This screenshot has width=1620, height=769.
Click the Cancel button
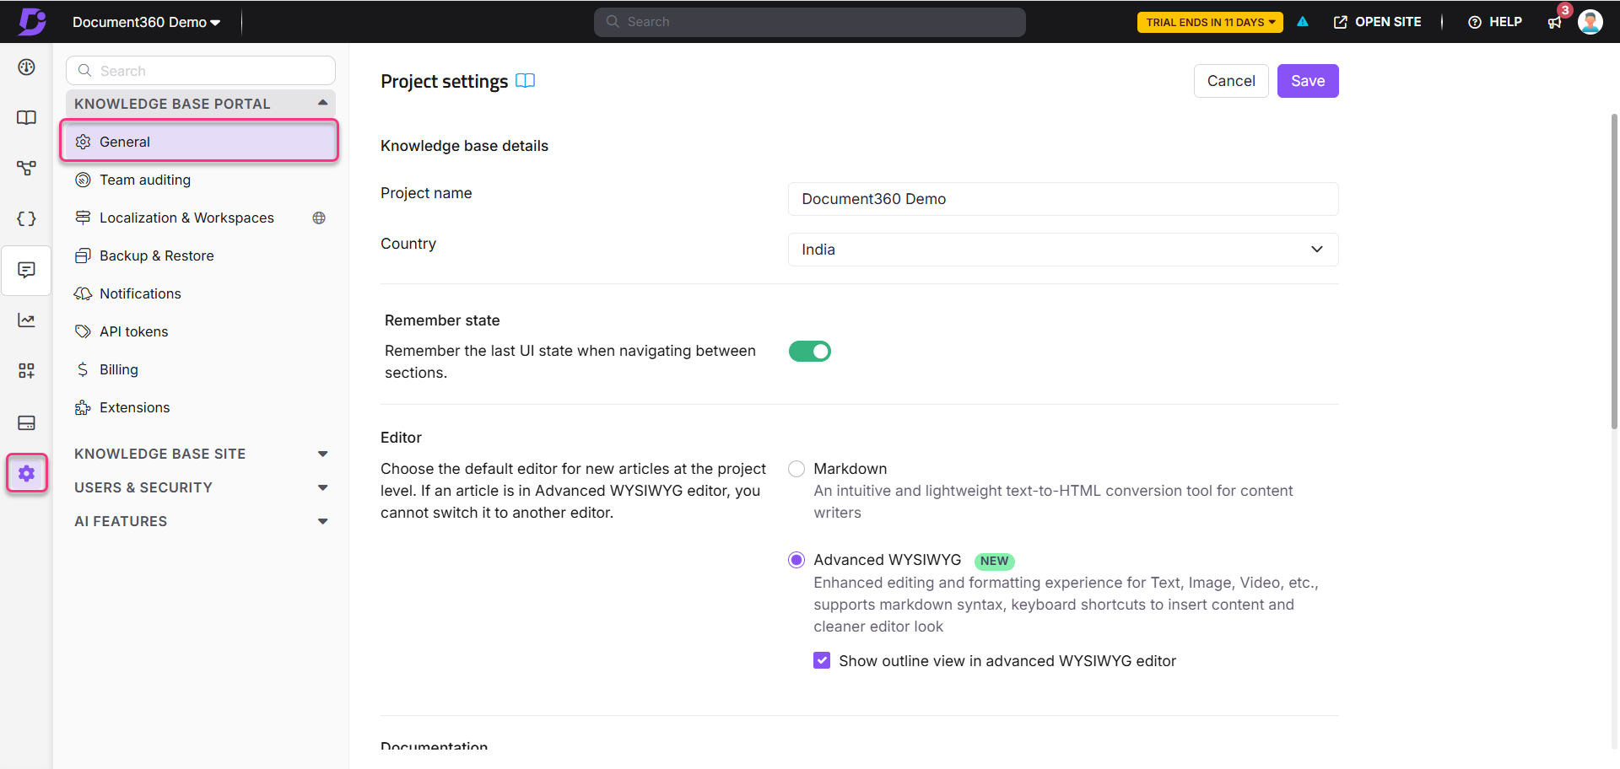pos(1231,81)
